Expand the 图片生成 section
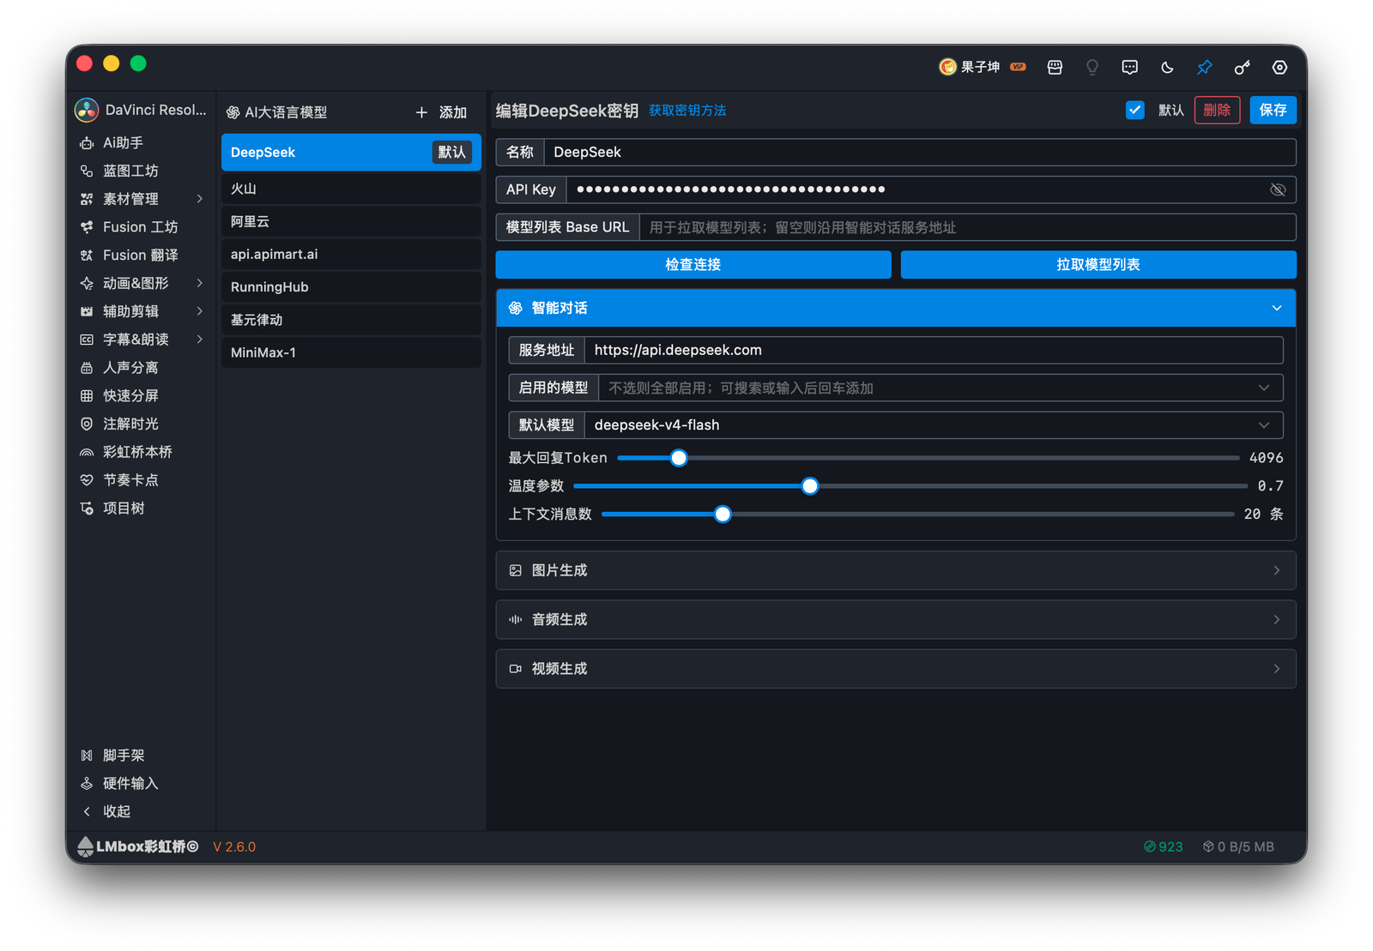The height and width of the screenshot is (951, 1373). click(x=896, y=570)
